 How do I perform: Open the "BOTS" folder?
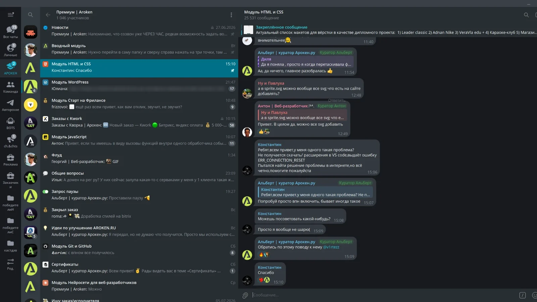click(11, 123)
